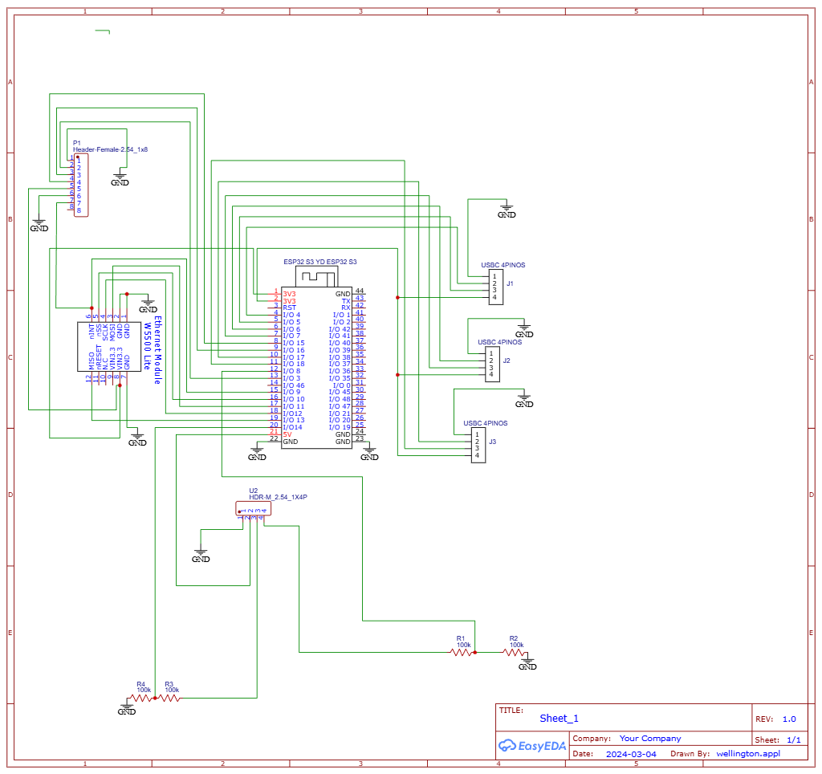Click the "SCLK" pin label on W5500
Screen dimensions: 822x774
point(105,332)
